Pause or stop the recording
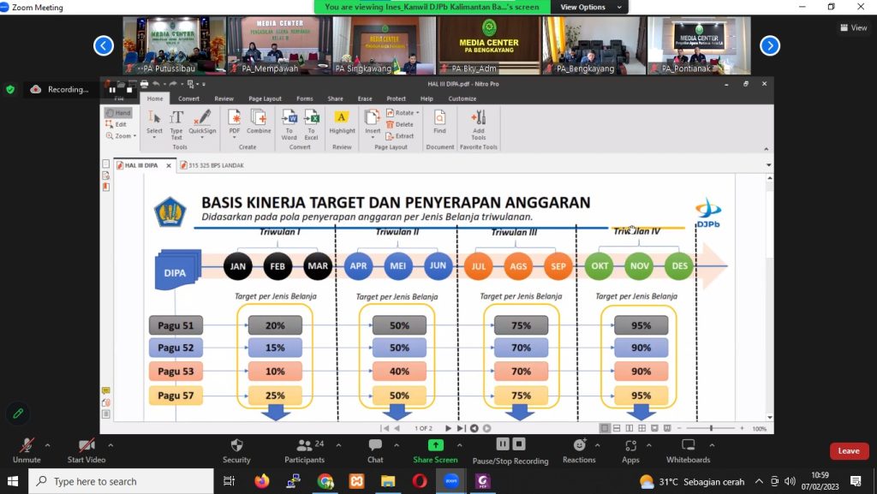The image size is (877, 494). pos(510,446)
